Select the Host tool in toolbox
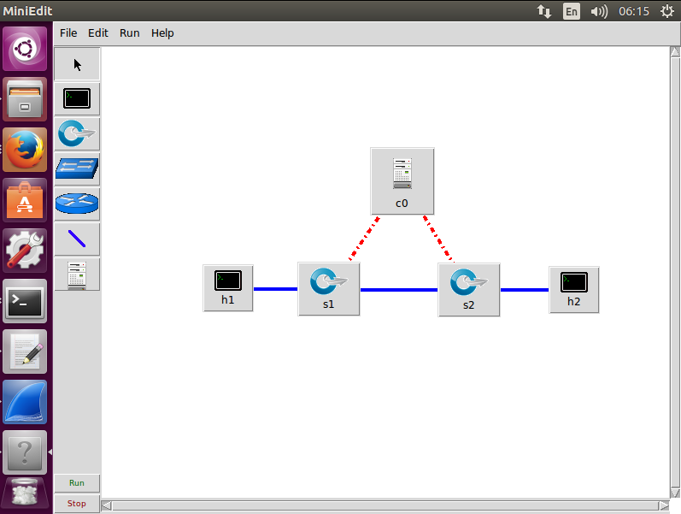 point(77,98)
